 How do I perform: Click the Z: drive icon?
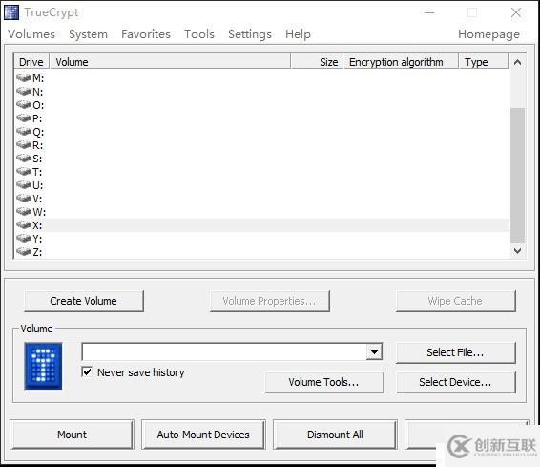pos(24,252)
